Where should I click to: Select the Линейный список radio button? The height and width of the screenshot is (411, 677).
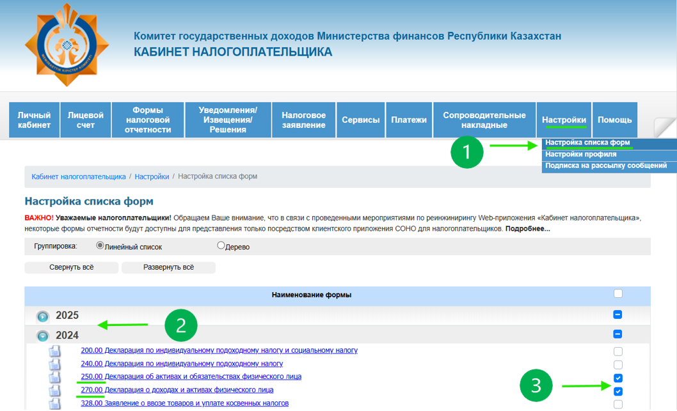pos(100,245)
